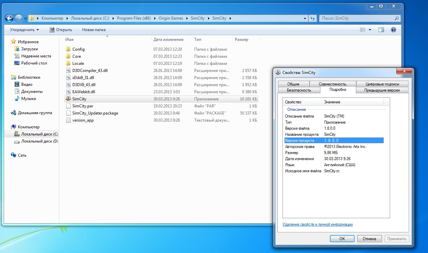Click the d3dx9_31.dll file icon
The image size is (428, 253).
[x=68, y=77]
